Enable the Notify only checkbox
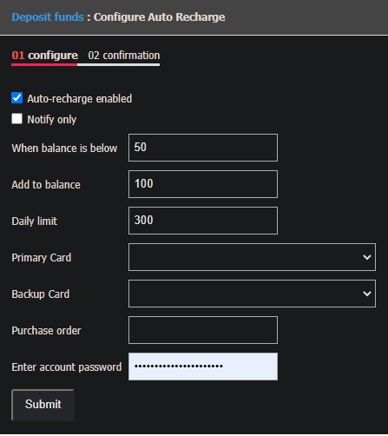Viewport: 388px width, 436px height. click(x=16, y=119)
